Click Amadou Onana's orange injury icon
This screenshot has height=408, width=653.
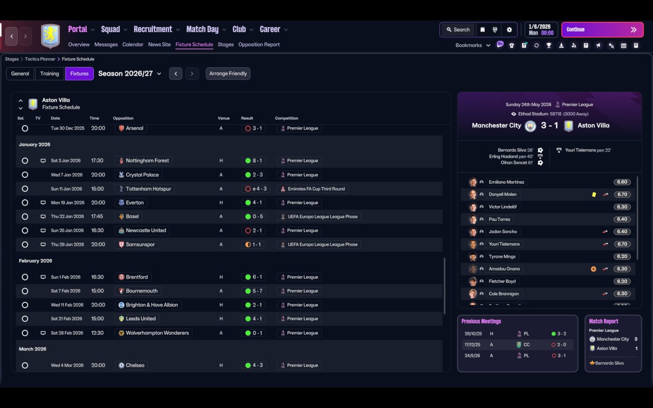point(593,269)
